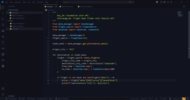The height and width of the screenshot is (100, 190).
Task: Change language mode via Python indicator
Action: click(163, 99)
